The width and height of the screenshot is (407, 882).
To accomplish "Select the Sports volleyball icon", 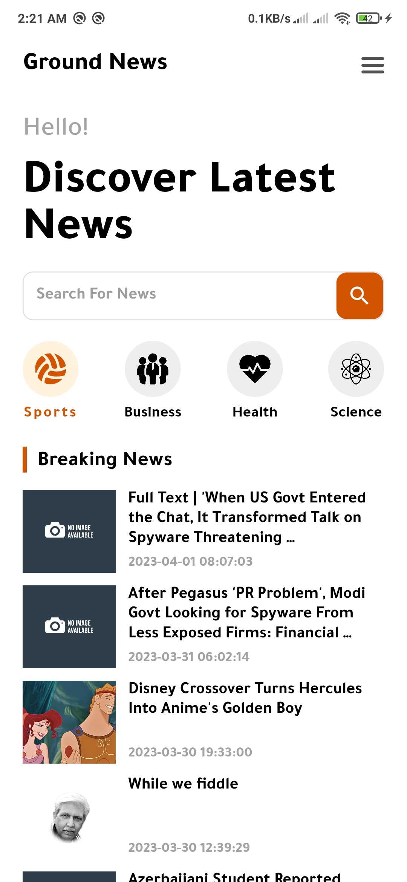I will click(50, 369).
